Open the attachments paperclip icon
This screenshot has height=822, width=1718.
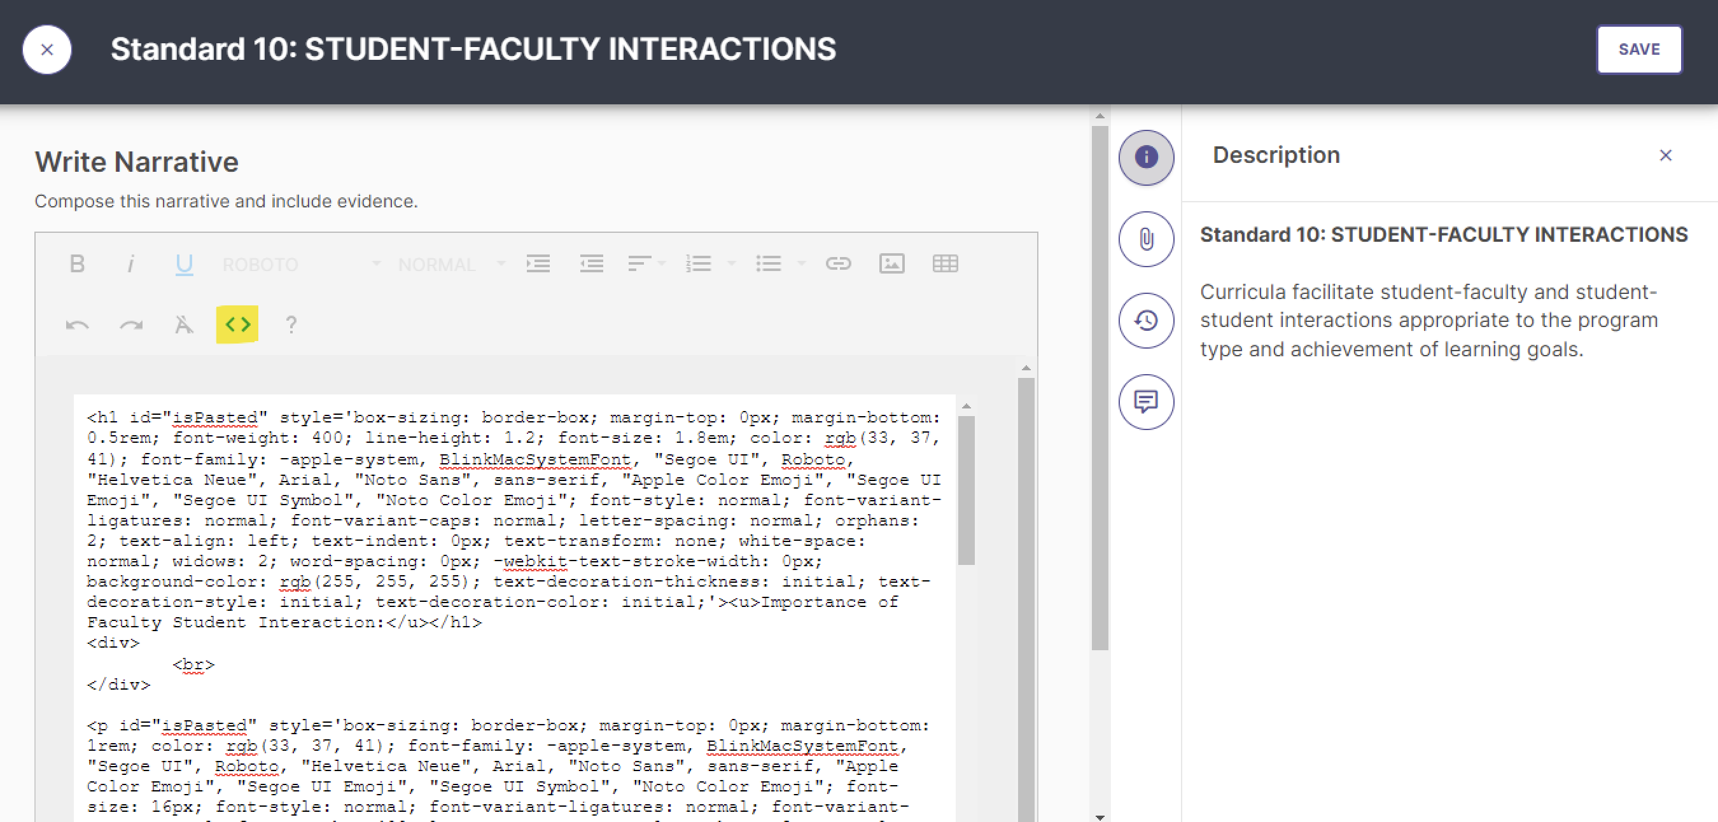(1146, 239)
